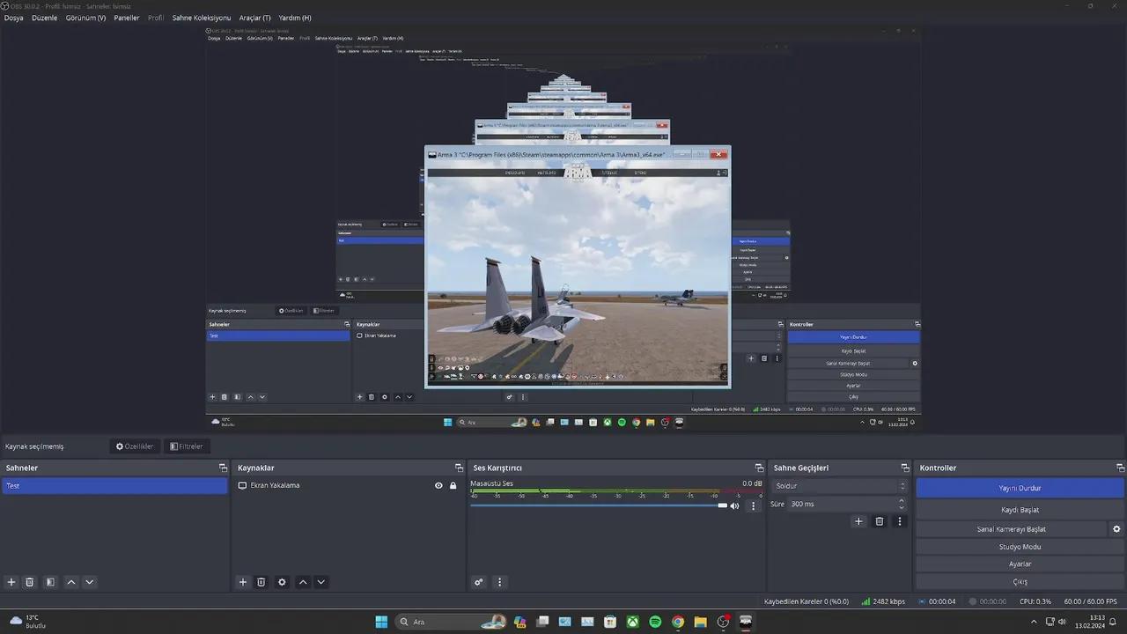Open advanced audio properties gears icon
Screen dimensions: 1127x634
479,582
